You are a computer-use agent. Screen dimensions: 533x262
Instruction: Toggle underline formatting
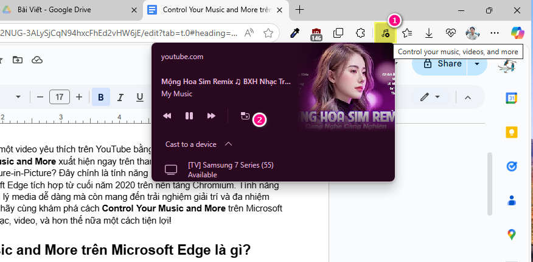coord(140,97)
